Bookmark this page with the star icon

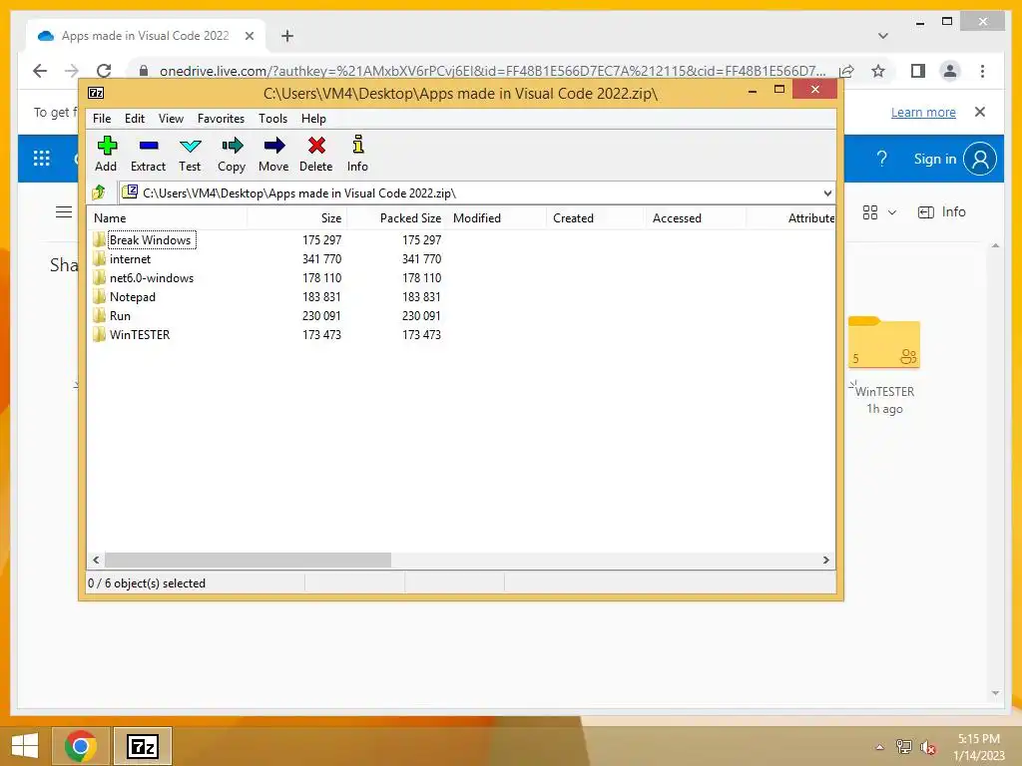tap(878, 71)
